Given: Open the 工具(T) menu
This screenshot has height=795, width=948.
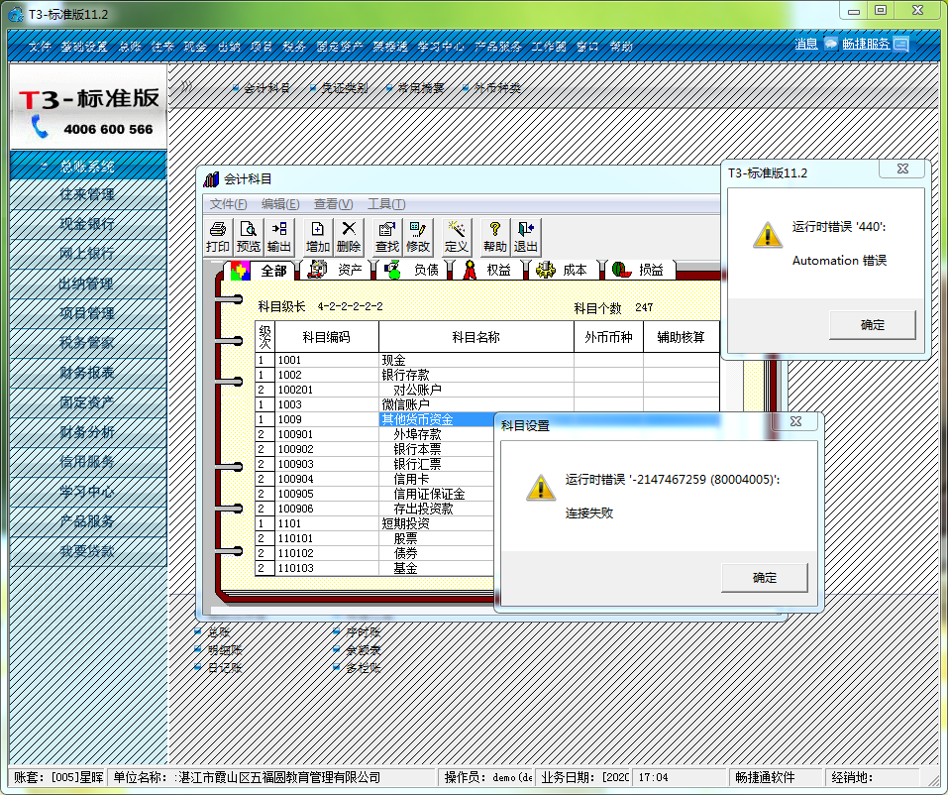Looking at the screenshot, I should pos(386,204).
